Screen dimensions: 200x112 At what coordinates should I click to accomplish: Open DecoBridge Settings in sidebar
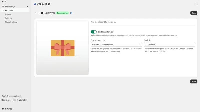[x=9, y=18]
